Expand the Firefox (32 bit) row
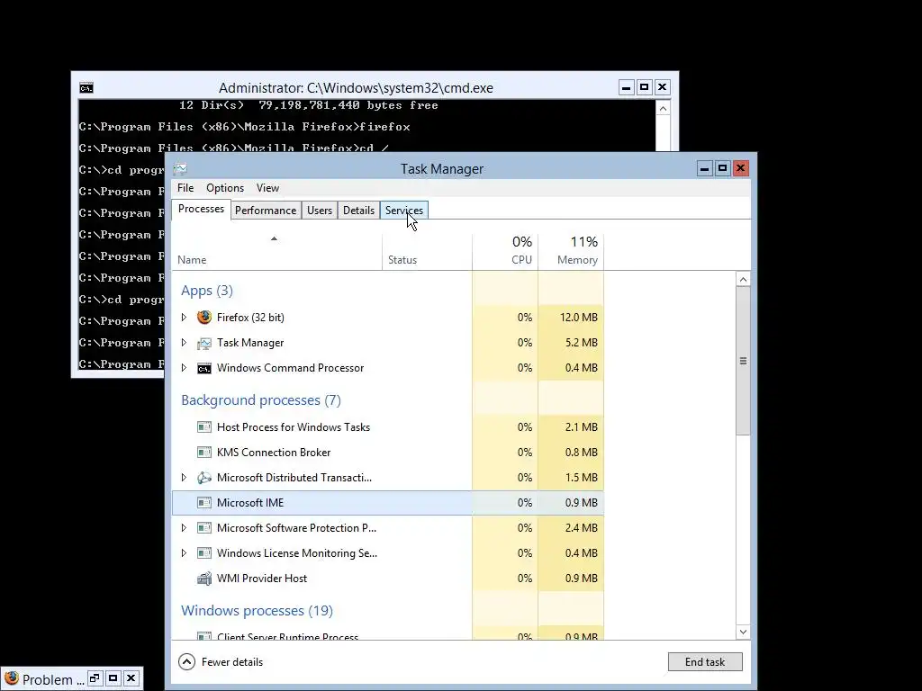 184,318
